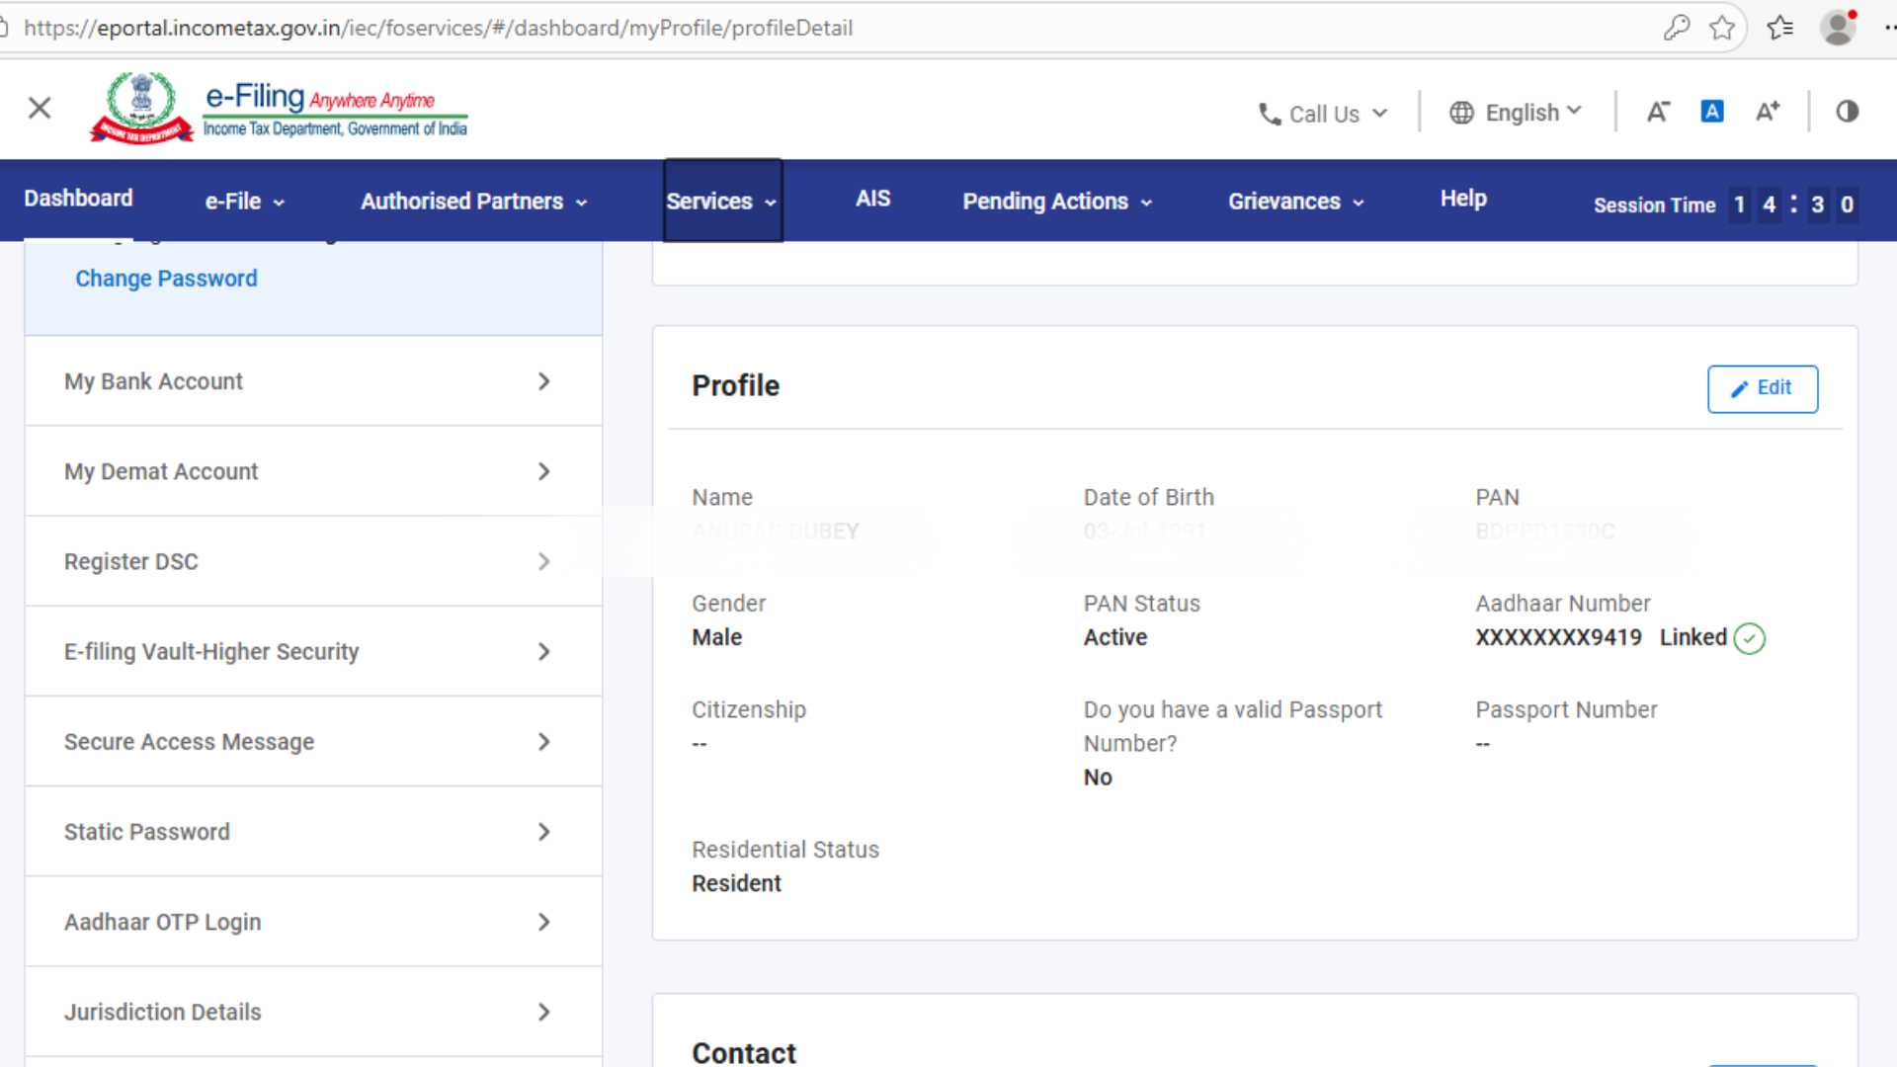Click the key icon in the address bar
Image resolution: width=1897 pixels, height=1067 pixels.
point(1677,27)
